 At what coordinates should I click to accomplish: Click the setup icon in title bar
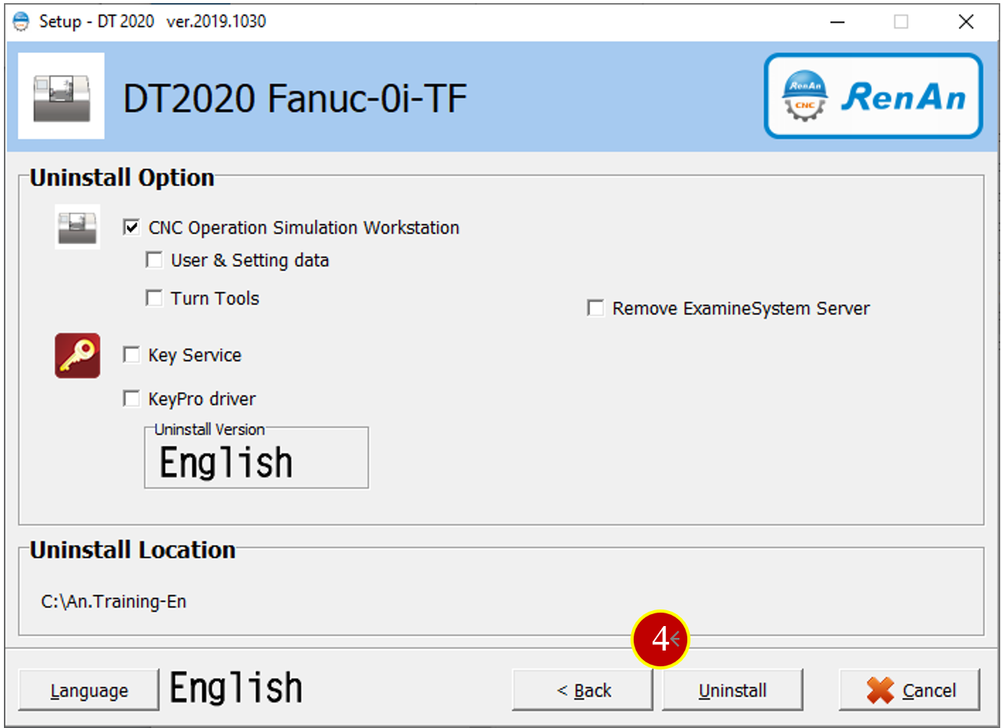[x=21, y=21]
